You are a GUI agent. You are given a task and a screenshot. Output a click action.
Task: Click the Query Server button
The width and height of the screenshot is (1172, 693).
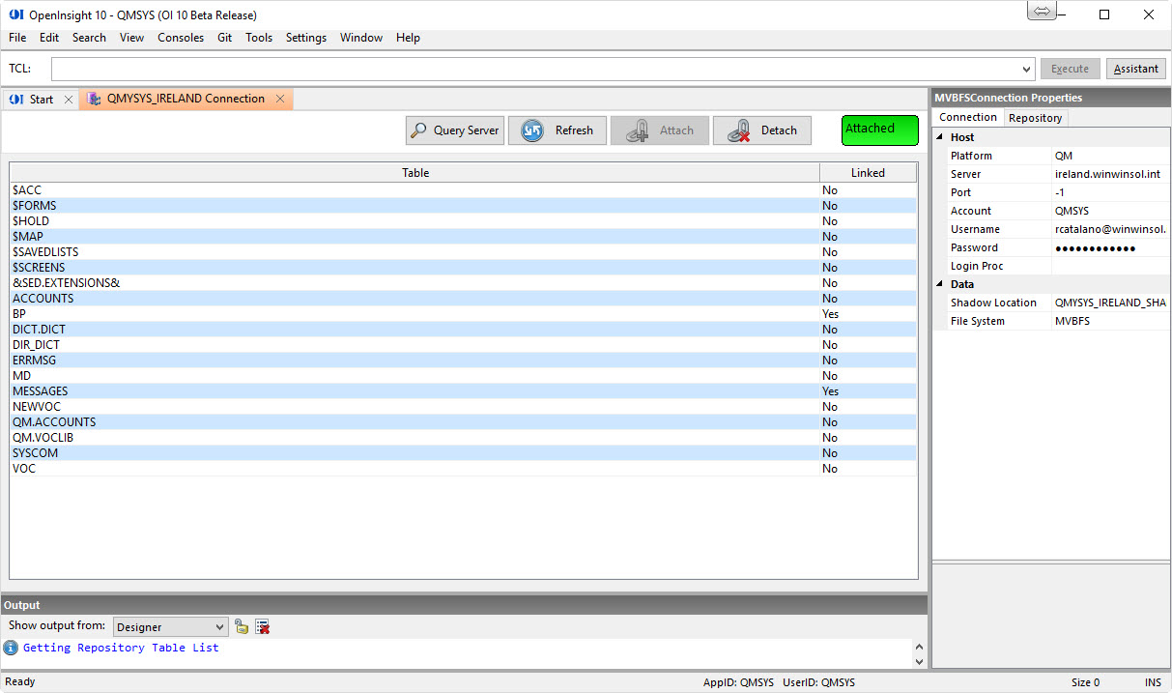click(x=455, y=130)
